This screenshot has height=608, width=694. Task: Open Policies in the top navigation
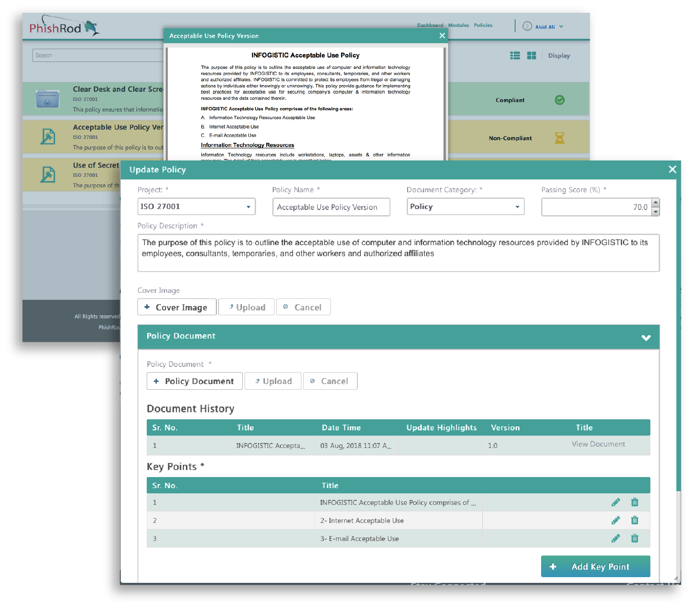(483, 25)
